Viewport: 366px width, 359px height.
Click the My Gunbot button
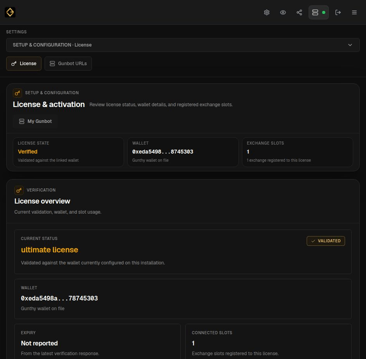35,121
